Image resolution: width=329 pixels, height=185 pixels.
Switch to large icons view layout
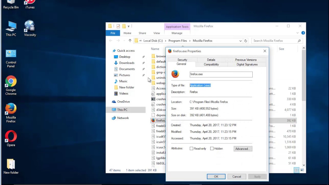(302, 170)
